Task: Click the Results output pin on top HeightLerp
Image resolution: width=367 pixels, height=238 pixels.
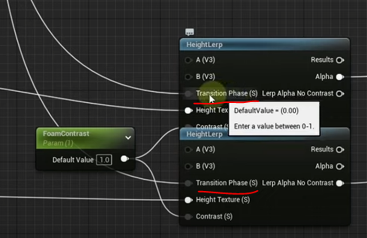Action: pos(340,60)
